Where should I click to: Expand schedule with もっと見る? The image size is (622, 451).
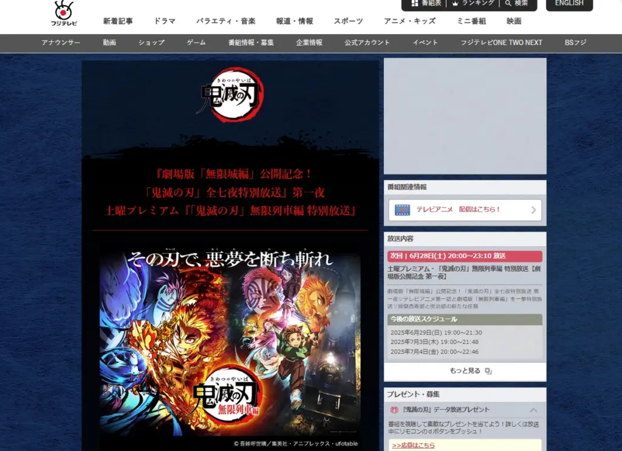pos(465,371)
